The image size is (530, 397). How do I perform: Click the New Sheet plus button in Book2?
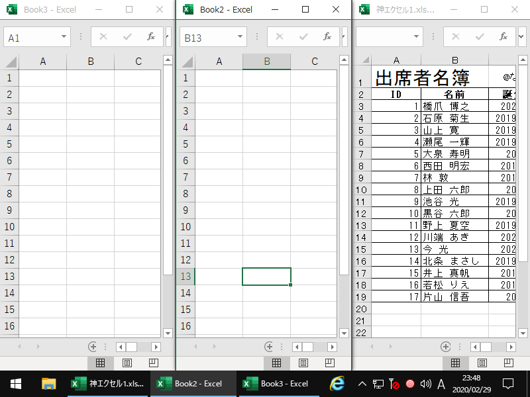pyautogui.click(x=269, y=346)
